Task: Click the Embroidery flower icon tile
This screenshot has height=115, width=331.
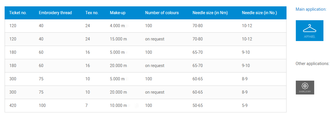Action: coord(305,88)
